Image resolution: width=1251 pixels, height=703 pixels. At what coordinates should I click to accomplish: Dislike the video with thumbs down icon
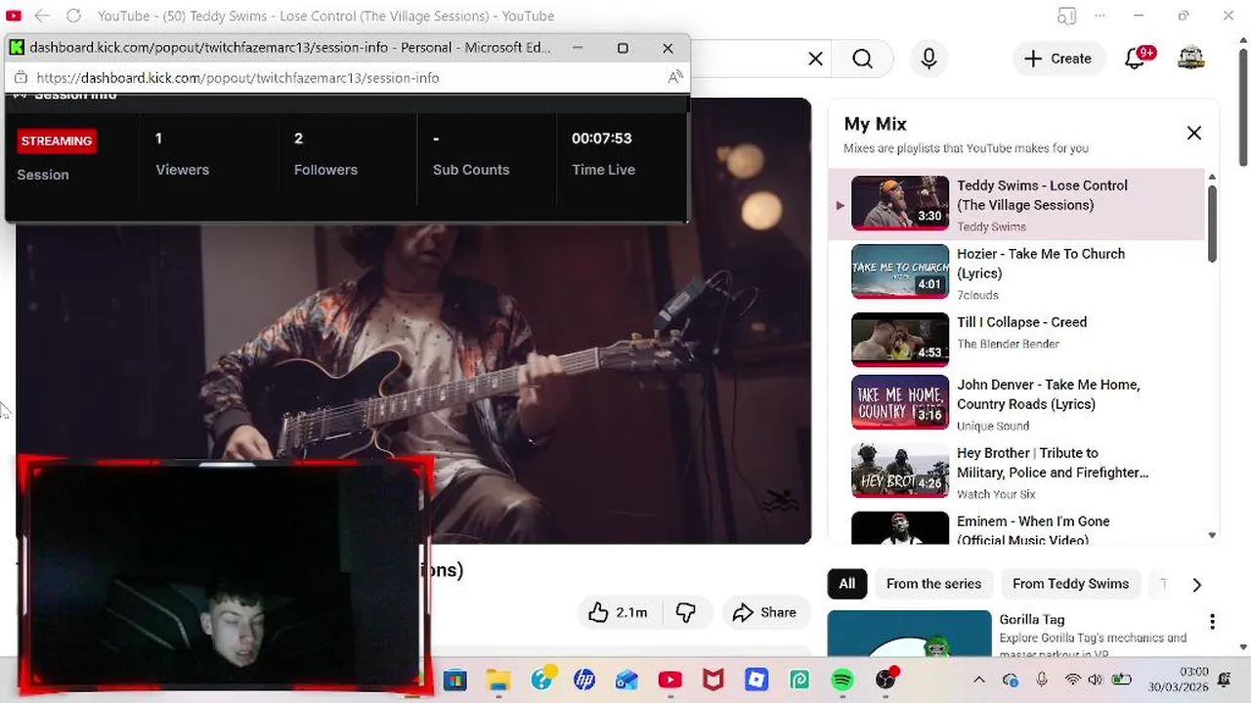[x=686, y=612]
